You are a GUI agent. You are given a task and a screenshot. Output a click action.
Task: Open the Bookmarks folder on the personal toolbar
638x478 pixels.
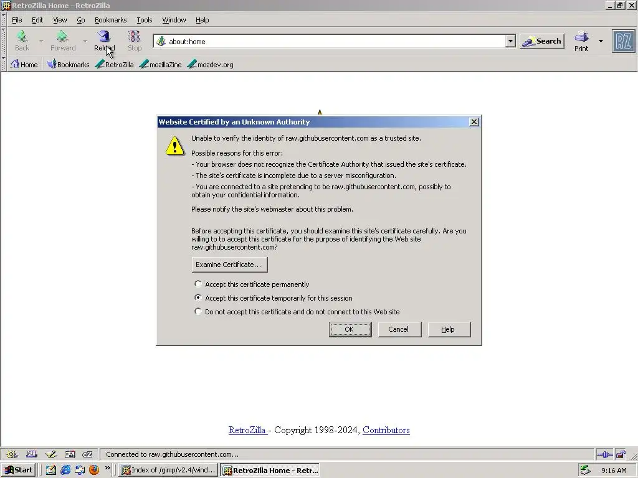[67, 64]
